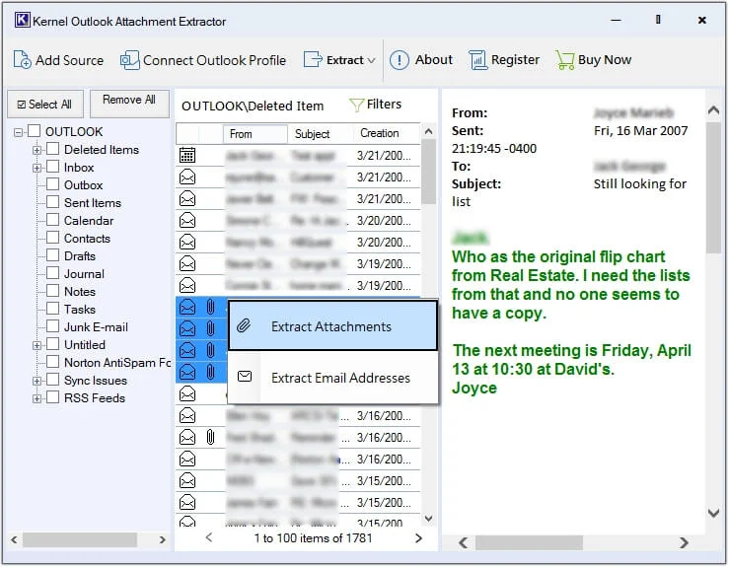Click the envelope icon in first 3/15 row

pyautogui.click(x=187, y=480)
